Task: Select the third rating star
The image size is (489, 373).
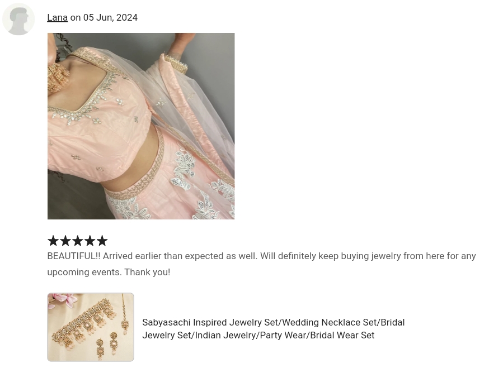Action: click(78, 241)
